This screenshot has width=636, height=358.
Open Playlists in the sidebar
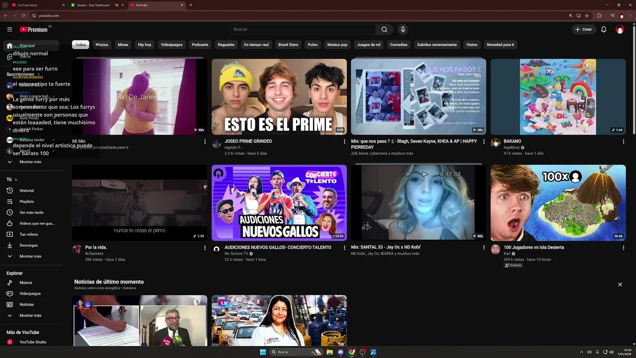coord(32,201)
